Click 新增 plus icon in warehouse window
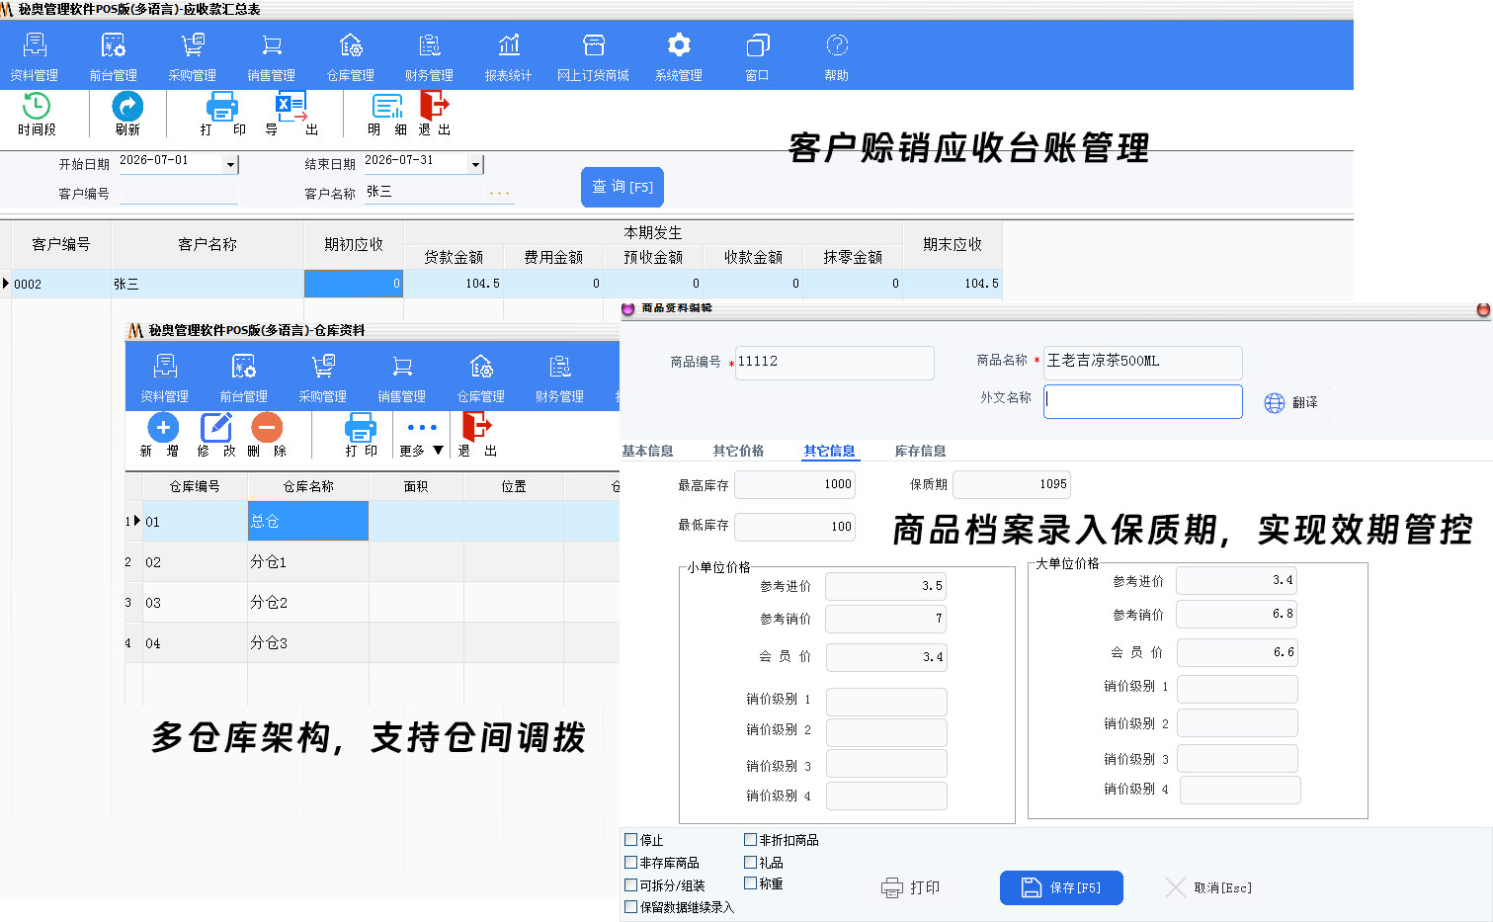The width and height of the screenshot is (1493, 922). [x=163, y=427]
